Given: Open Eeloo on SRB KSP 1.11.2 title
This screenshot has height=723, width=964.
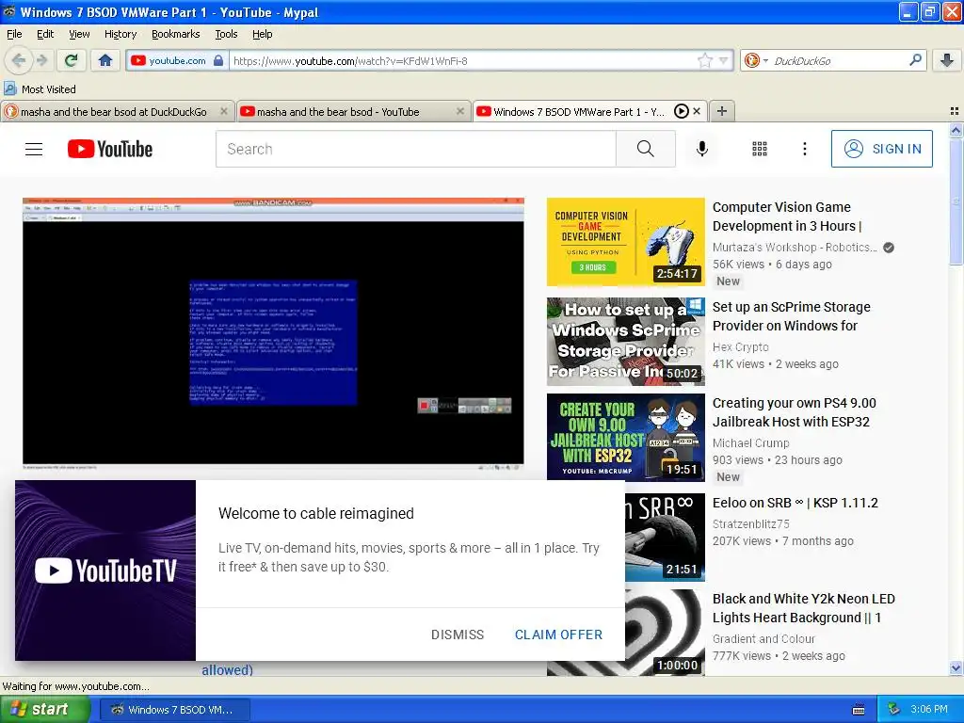Looking at the screenshot, I should [795, 503].
